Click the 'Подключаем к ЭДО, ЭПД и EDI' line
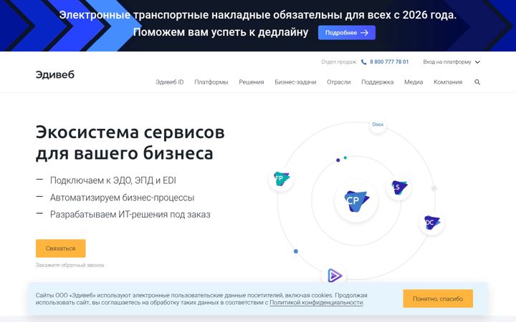 click(x=113, y=180)
